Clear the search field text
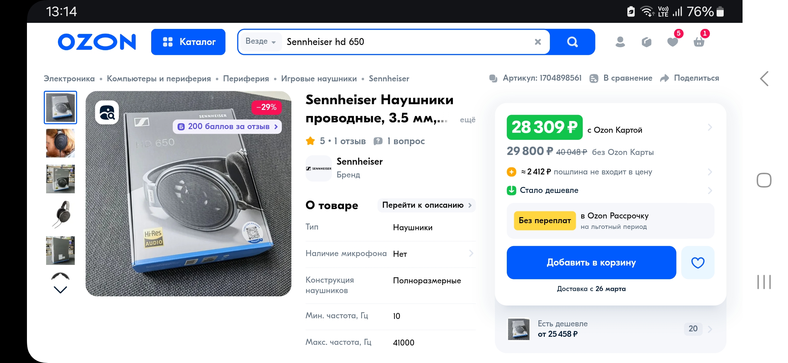Image resolution: width=788 pixels, height=363 pixels. (538, 42)
